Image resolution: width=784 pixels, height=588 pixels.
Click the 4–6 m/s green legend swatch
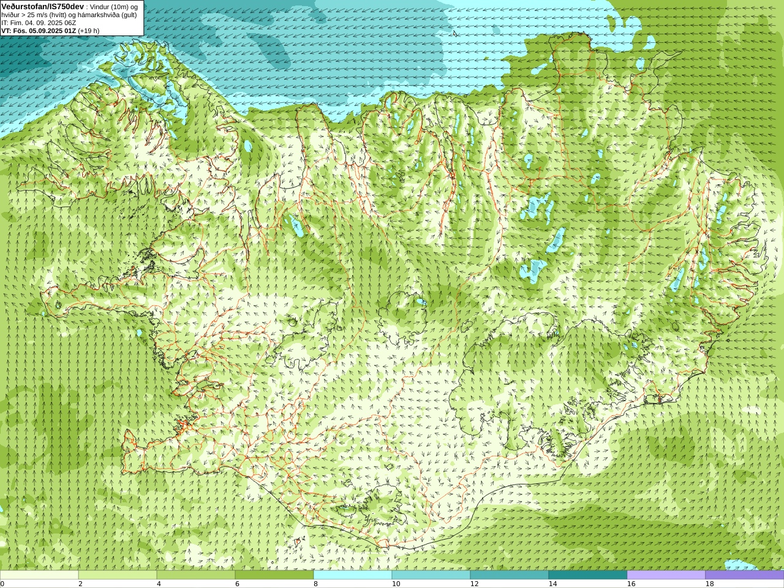coord(196,575)
